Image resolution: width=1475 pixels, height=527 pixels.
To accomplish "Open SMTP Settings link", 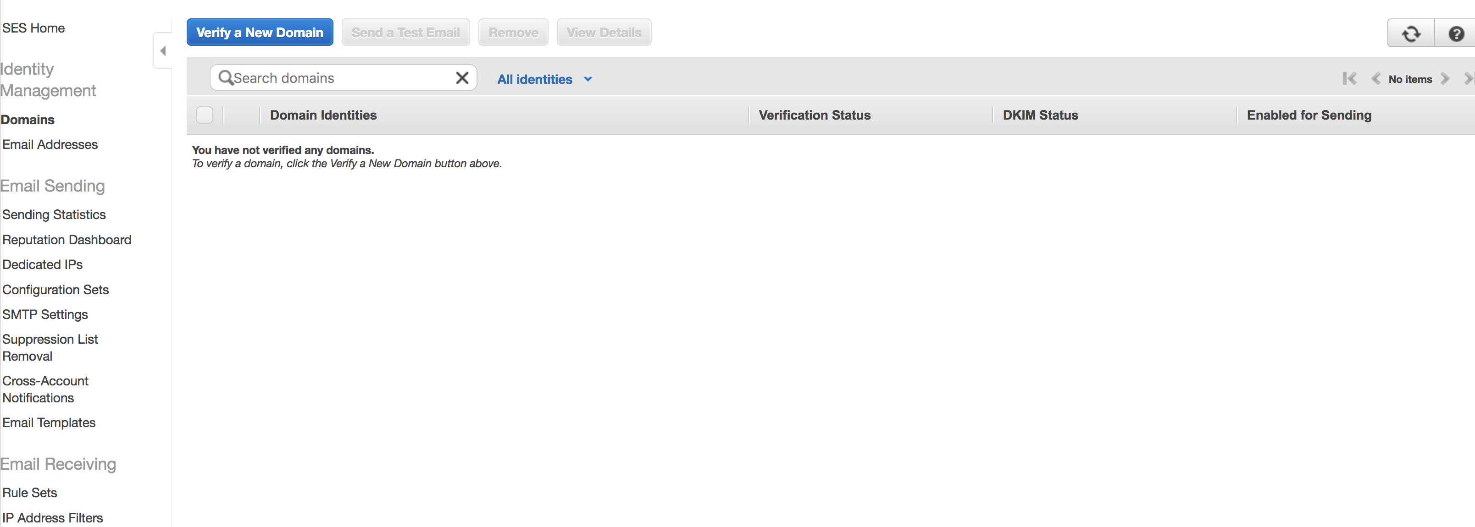I will (x=44, y=315).
